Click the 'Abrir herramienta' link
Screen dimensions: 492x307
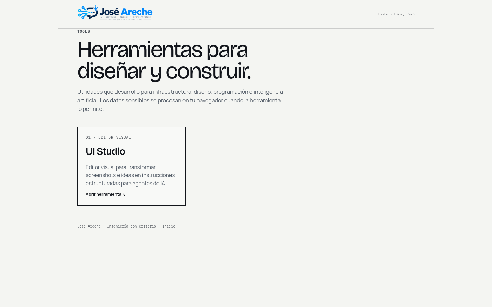point(106,194)
